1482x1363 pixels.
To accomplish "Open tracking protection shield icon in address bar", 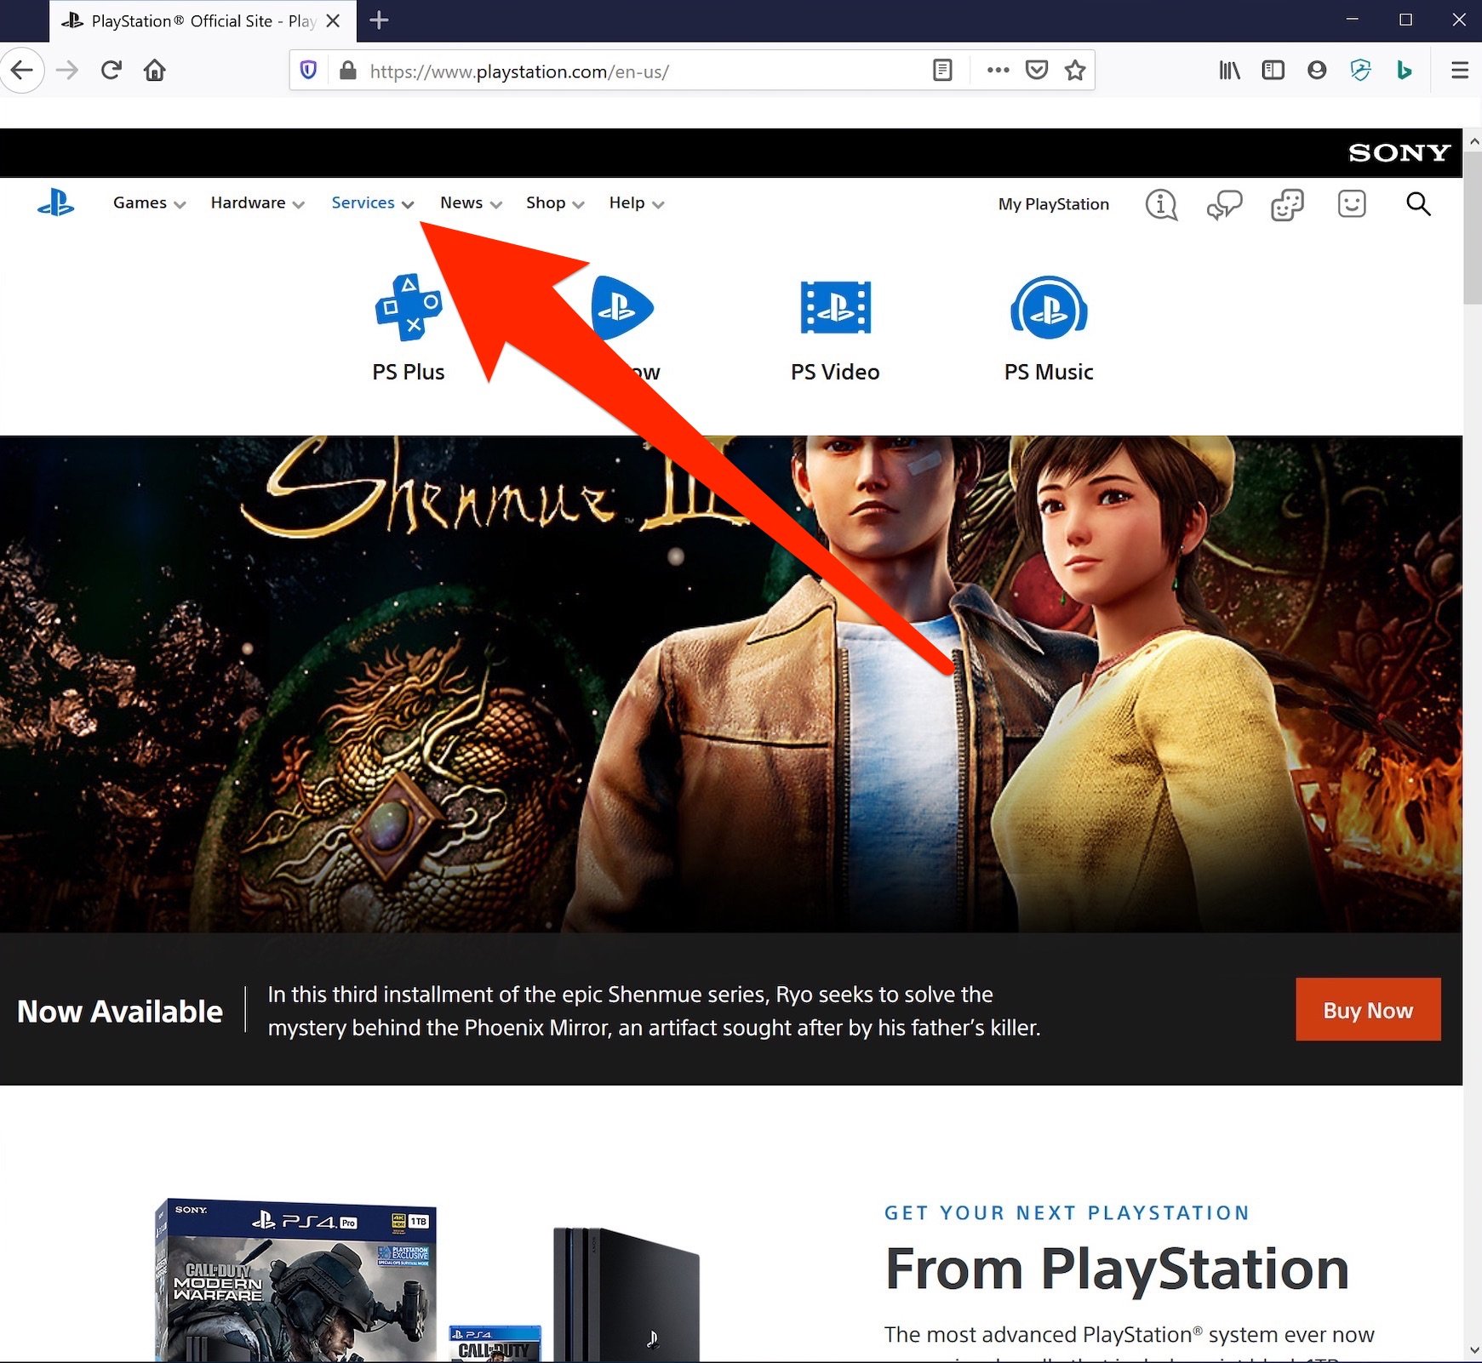I will 309,70.
